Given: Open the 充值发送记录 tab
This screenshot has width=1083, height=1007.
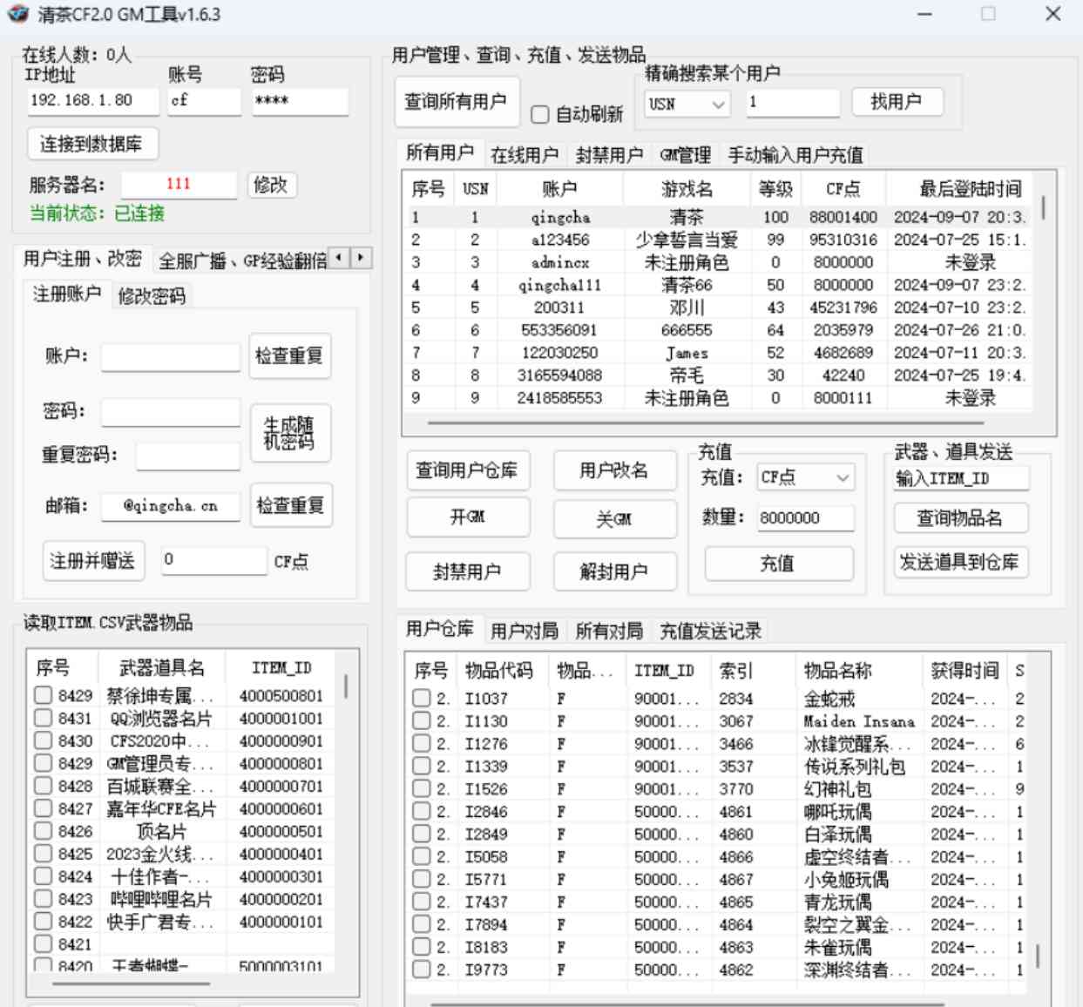Looking at the screenshot, I should [710, 631].
